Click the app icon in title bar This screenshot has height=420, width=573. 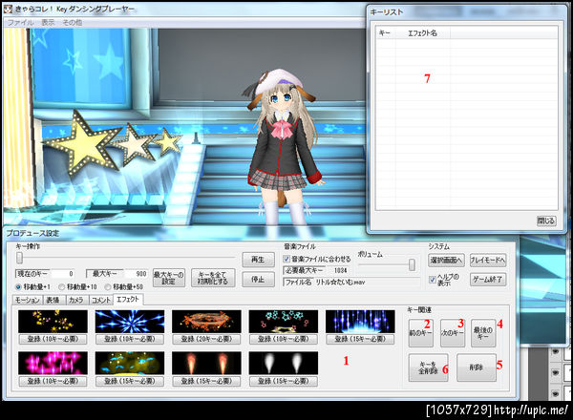coord(8,9)
